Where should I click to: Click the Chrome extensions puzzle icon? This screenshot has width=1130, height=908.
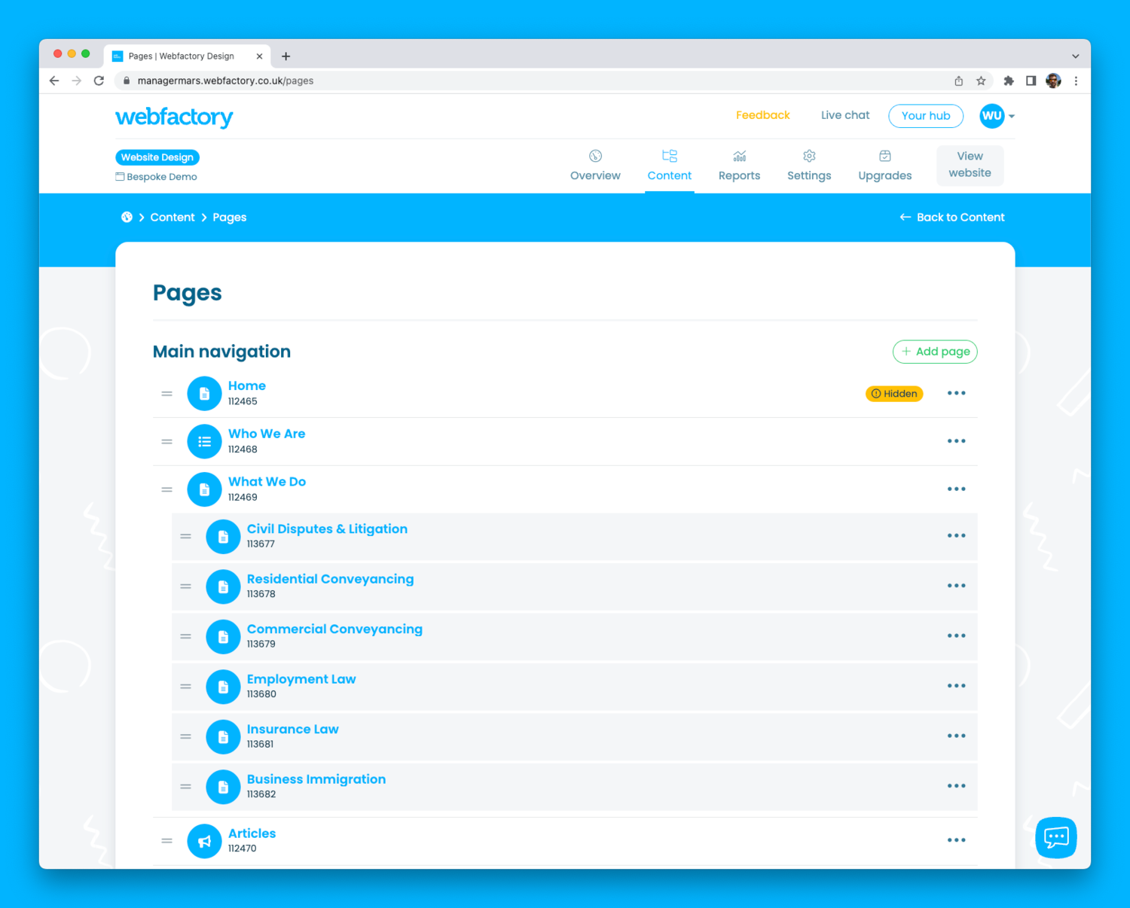pyautogui.click(x=1008, y=81)
